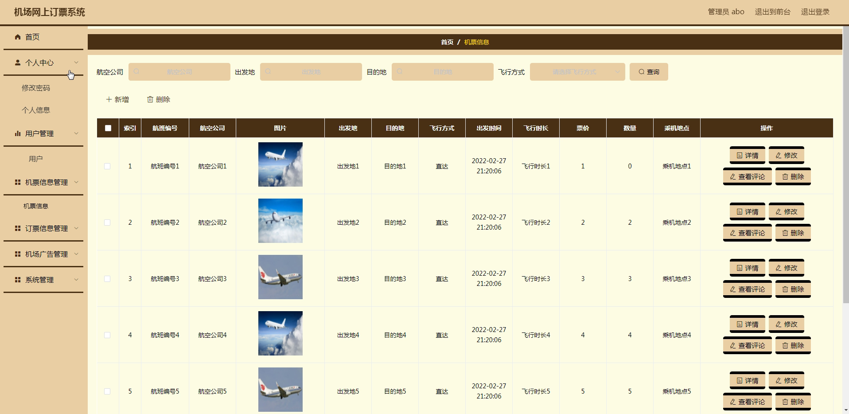Click 修改 for 航班编号2
Screen dimensions: 849x414
787,211
